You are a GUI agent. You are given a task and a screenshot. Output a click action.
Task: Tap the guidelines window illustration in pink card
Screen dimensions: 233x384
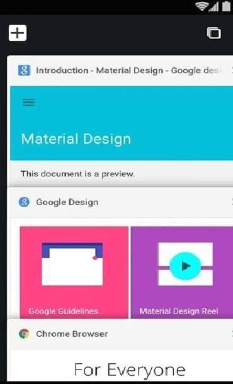72,264
